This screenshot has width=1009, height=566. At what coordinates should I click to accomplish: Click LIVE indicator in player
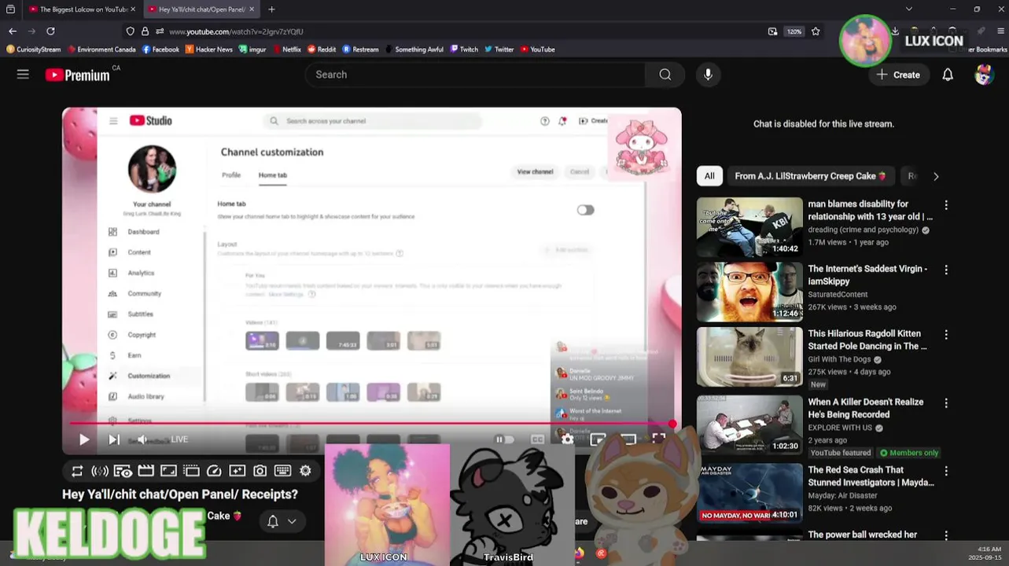click(x=179, y=439)
